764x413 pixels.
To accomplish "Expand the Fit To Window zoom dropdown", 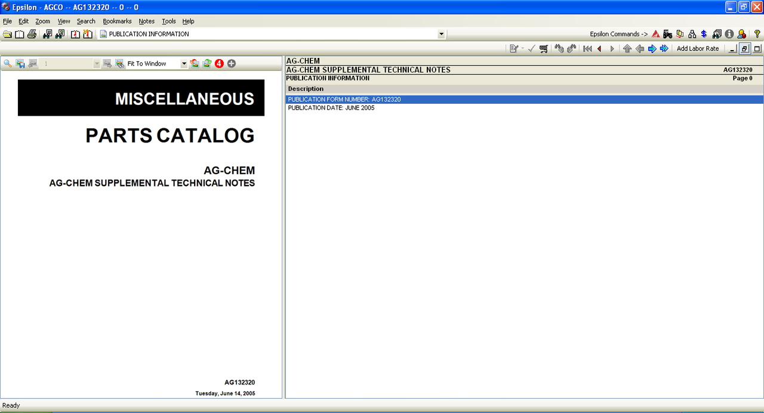I will (x=184, y=64).
